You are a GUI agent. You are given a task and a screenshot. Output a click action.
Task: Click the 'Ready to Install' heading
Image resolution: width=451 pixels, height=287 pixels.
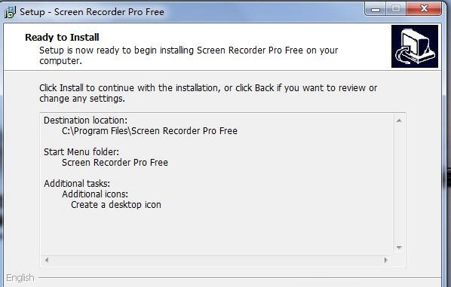click(x=62, y=38)
